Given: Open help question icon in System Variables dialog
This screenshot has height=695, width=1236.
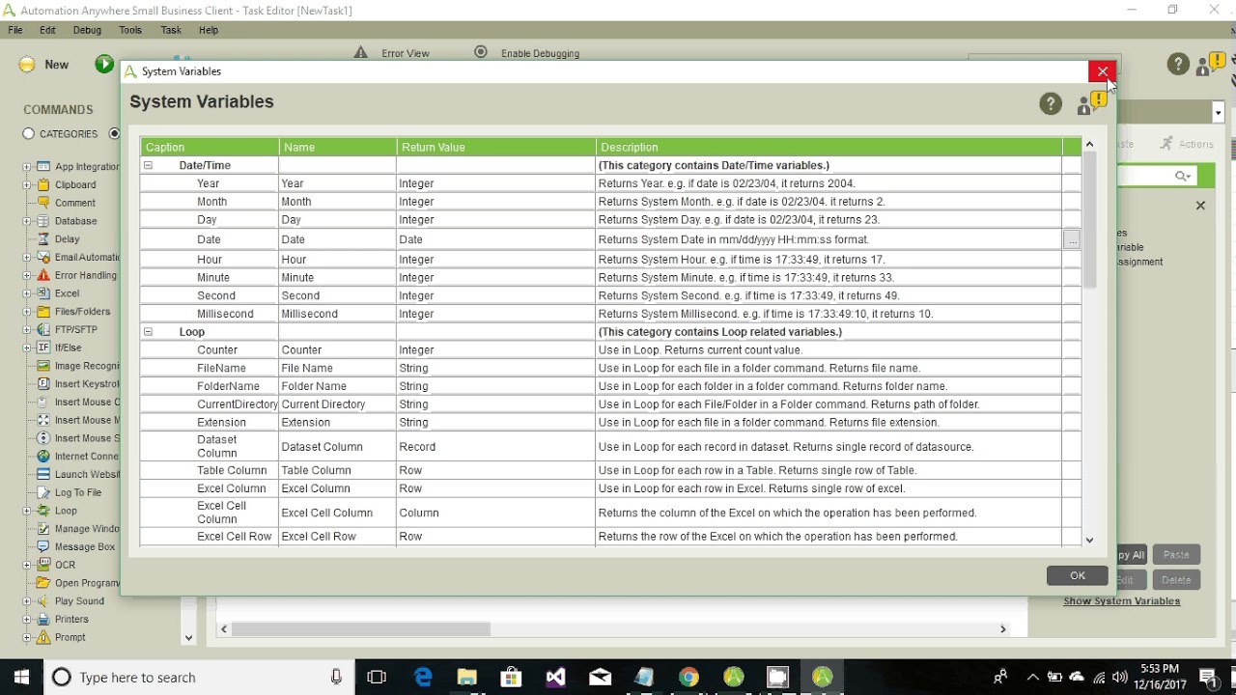Looking at the screenshot, I should (1051, 103).
